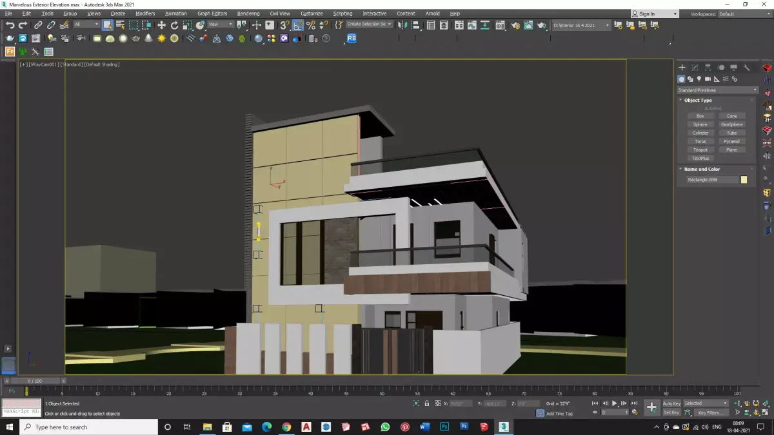
Task: Click the Teapot object type button
Action: [x=700, y=150]
